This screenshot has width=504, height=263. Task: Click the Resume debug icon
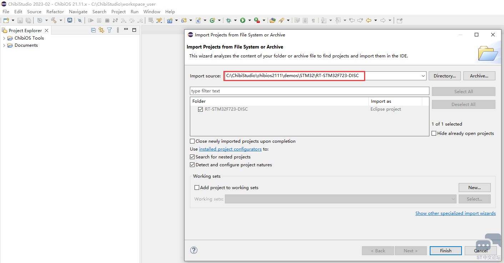(x=91, y=20)
